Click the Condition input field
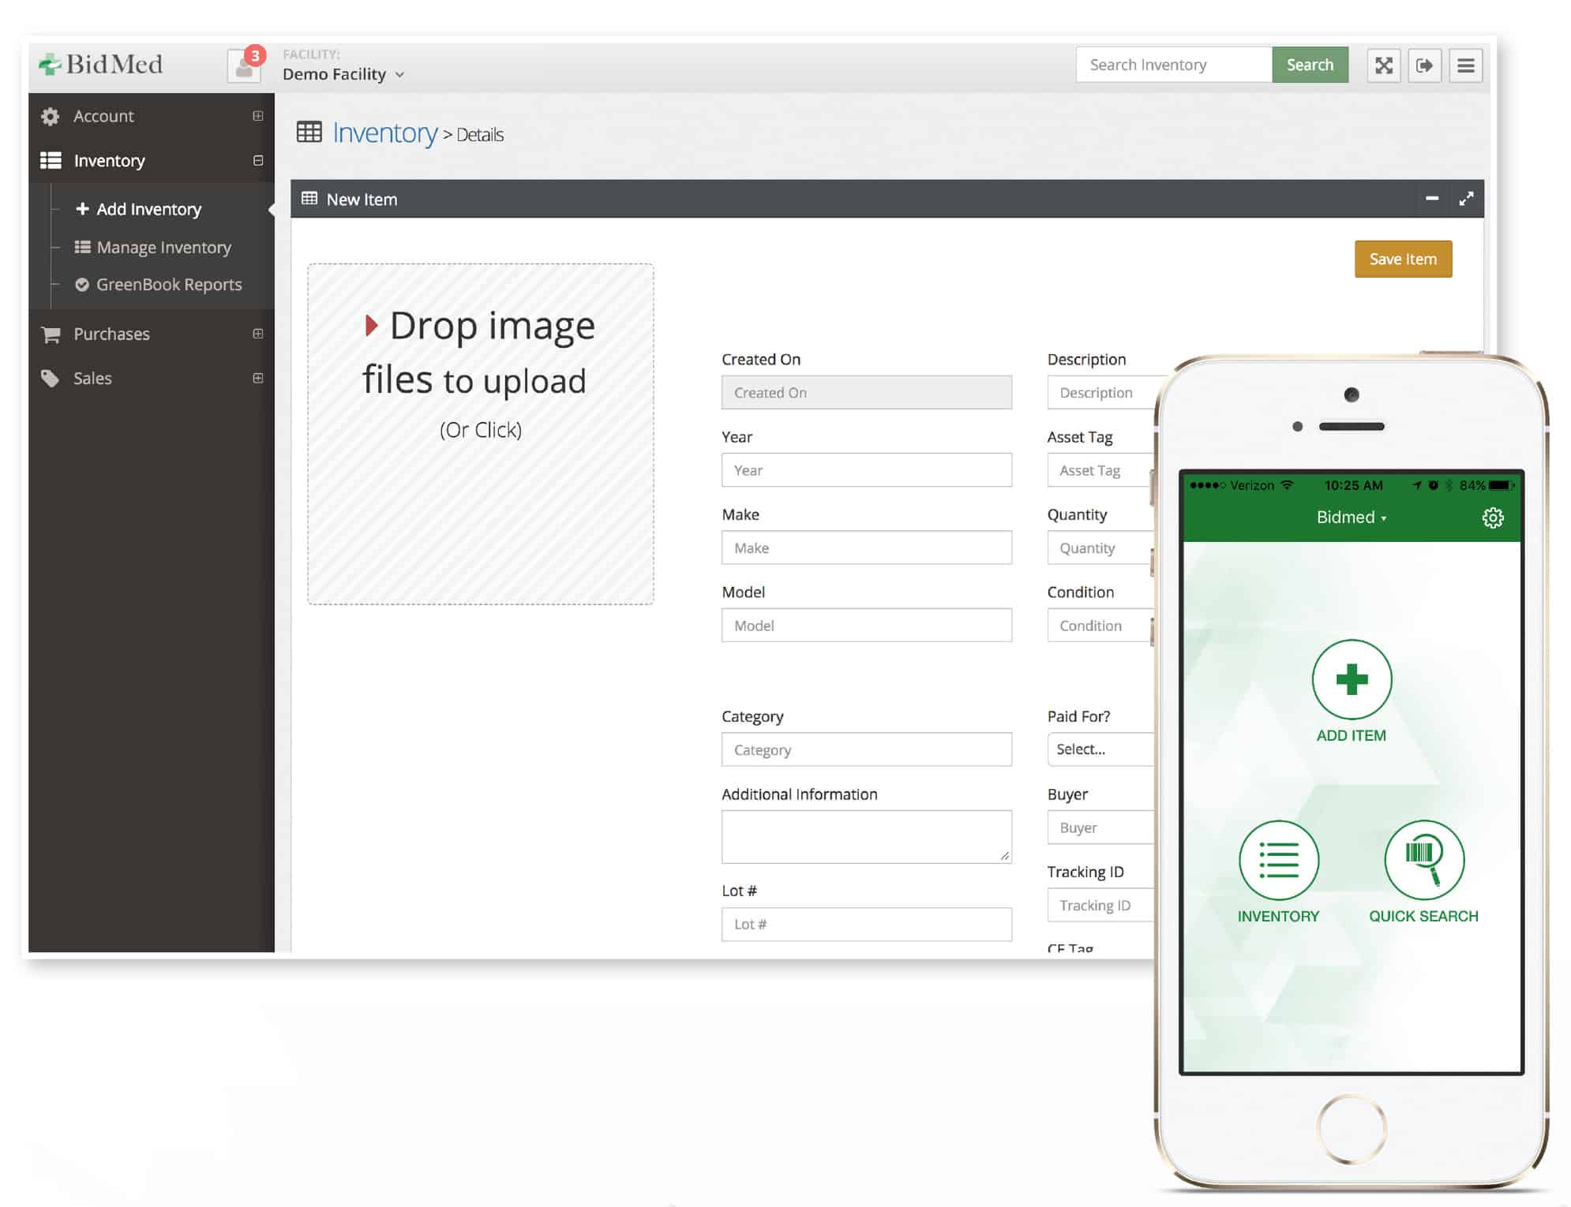 click(1100, 626)
